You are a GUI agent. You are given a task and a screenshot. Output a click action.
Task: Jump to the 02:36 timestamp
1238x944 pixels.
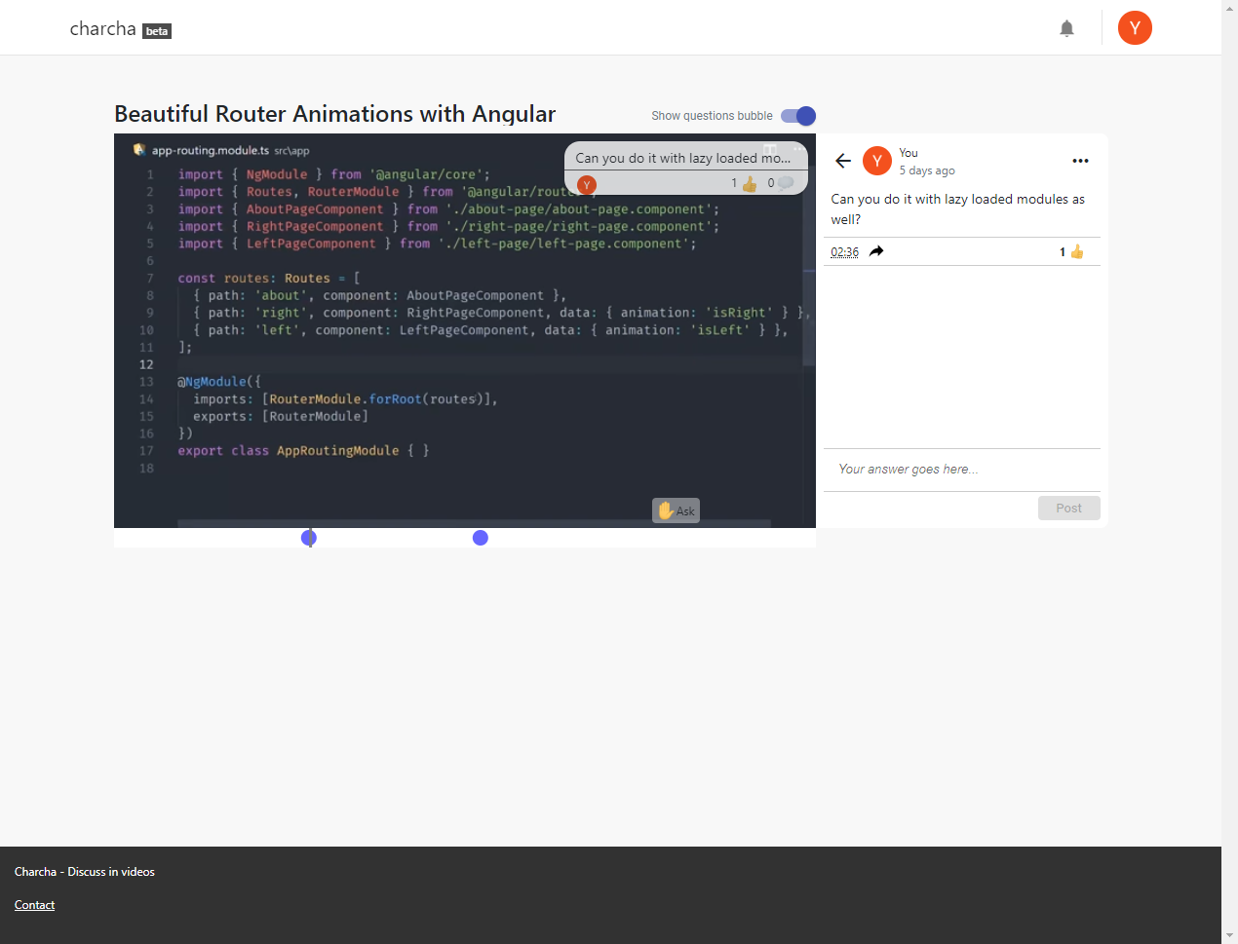(844, 252)
